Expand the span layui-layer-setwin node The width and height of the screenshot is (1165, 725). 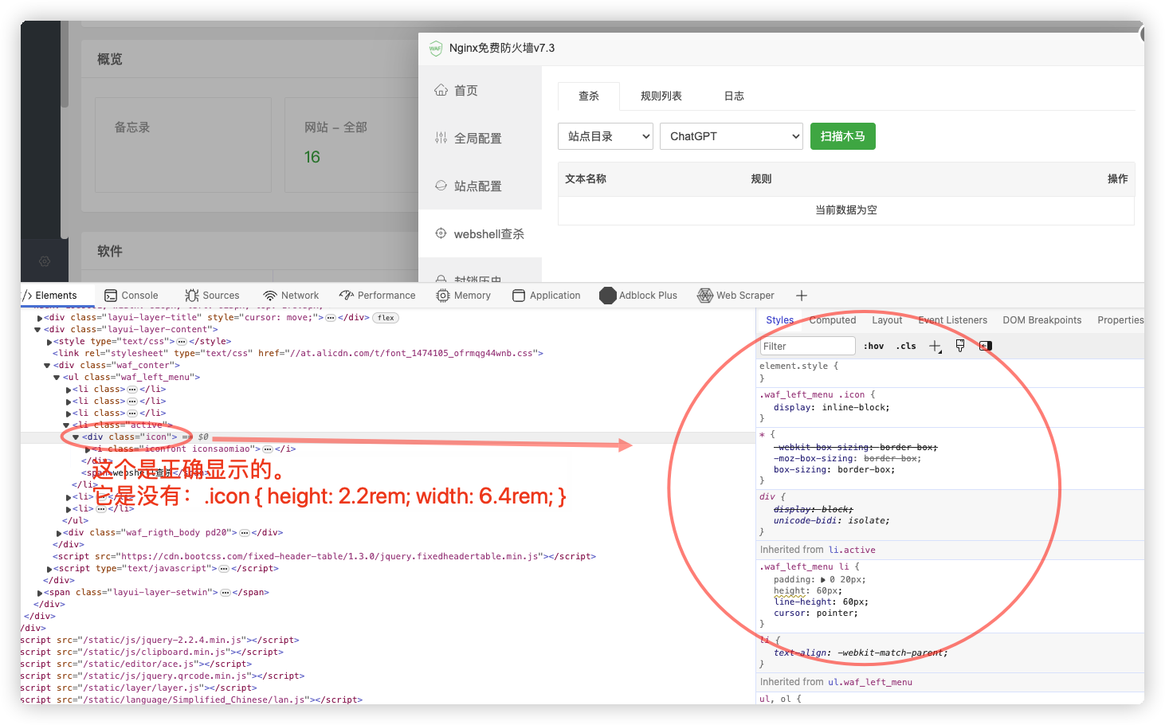40,593
